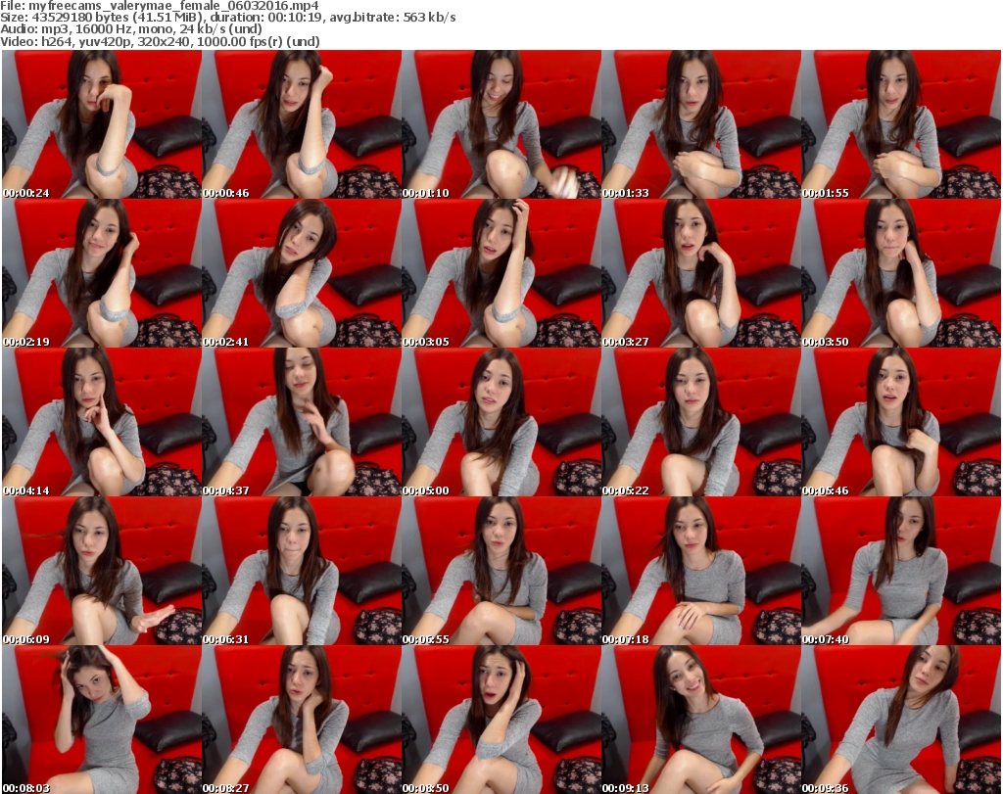This screenshot has width=1003, height=794.
Task: Open the frame stamped 00:01:10
Action: (x=501, y=124)
